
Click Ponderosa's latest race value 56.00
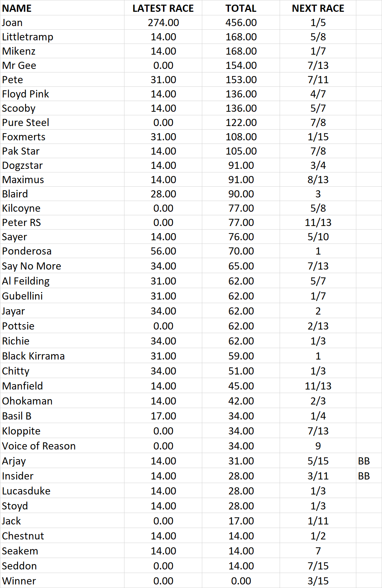click(163, 251)
